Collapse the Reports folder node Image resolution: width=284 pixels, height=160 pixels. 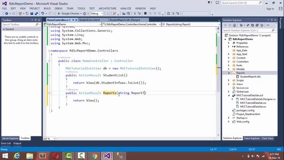(x=229, y=73)
